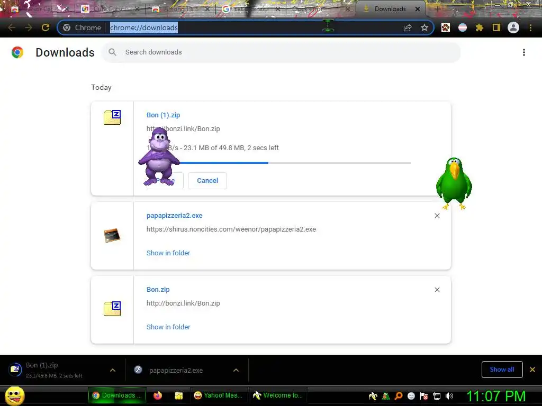Reload the page with the refresh icon

(x=46, y=27)
